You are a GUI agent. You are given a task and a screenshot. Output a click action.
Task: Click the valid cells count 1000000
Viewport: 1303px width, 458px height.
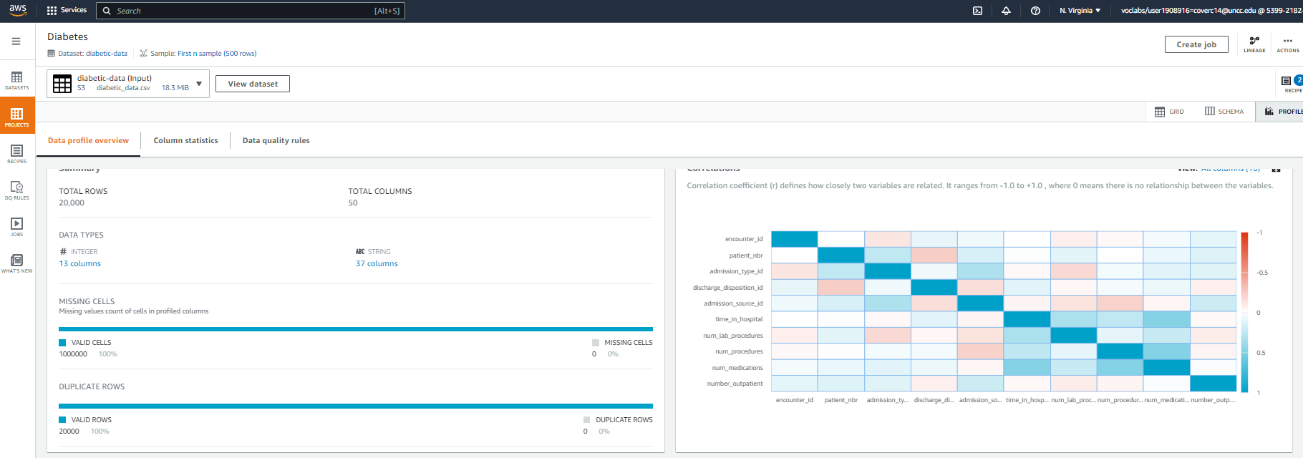(73, 354)
